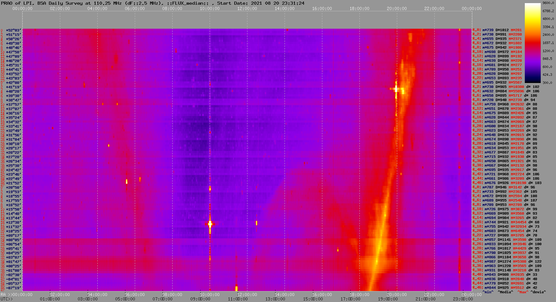Click the '+52°03'' declination label
This screenshot has width=556, height=302.
click(13, 30)
